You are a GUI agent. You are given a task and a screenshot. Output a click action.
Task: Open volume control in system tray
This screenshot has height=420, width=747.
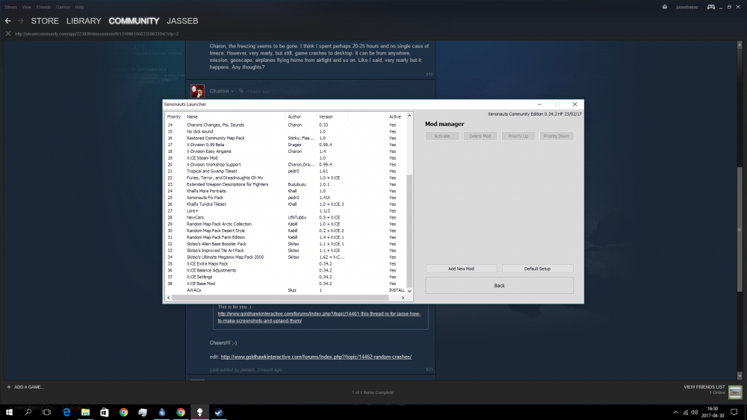[694, 413]
